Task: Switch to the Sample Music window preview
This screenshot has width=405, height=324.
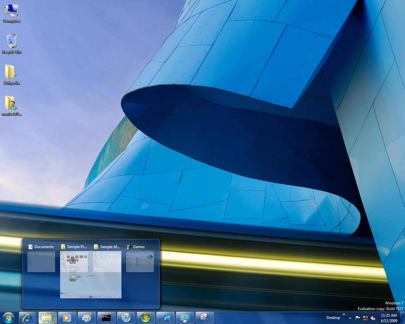Action: pyautogui.click(x=107, y=261)
